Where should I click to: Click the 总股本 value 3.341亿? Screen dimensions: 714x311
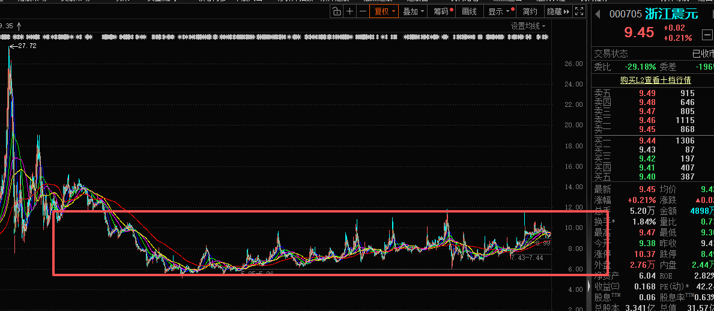(x=640, y=308)
